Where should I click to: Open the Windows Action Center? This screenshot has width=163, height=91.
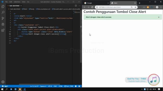pyautogui.click(x=159, y=89)
